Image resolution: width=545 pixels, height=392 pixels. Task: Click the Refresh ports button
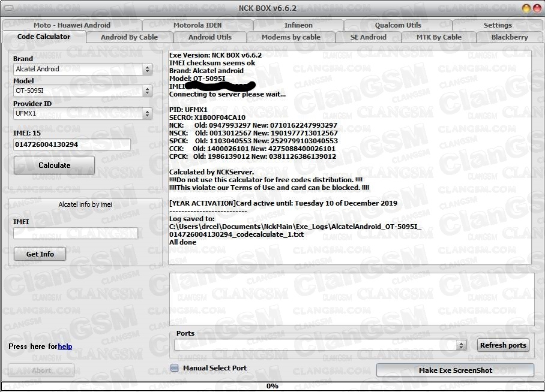click(503, 345)
